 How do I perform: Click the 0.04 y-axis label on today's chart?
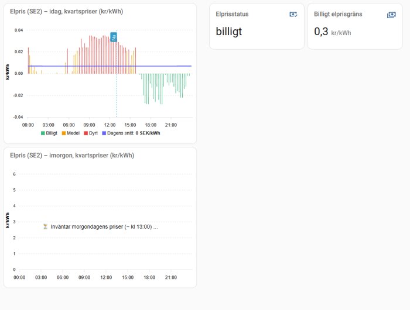19,30
